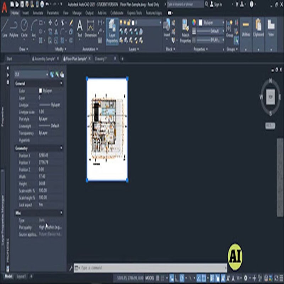Click the Customization menu icon in status bar
The width and height of the screenshot is (284, 284).
pyautogui.click(x=282, y=277)
